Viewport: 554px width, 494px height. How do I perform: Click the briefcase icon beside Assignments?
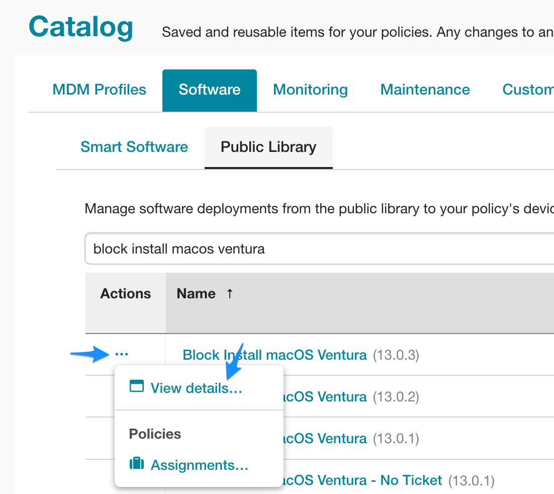coord(137,463)
